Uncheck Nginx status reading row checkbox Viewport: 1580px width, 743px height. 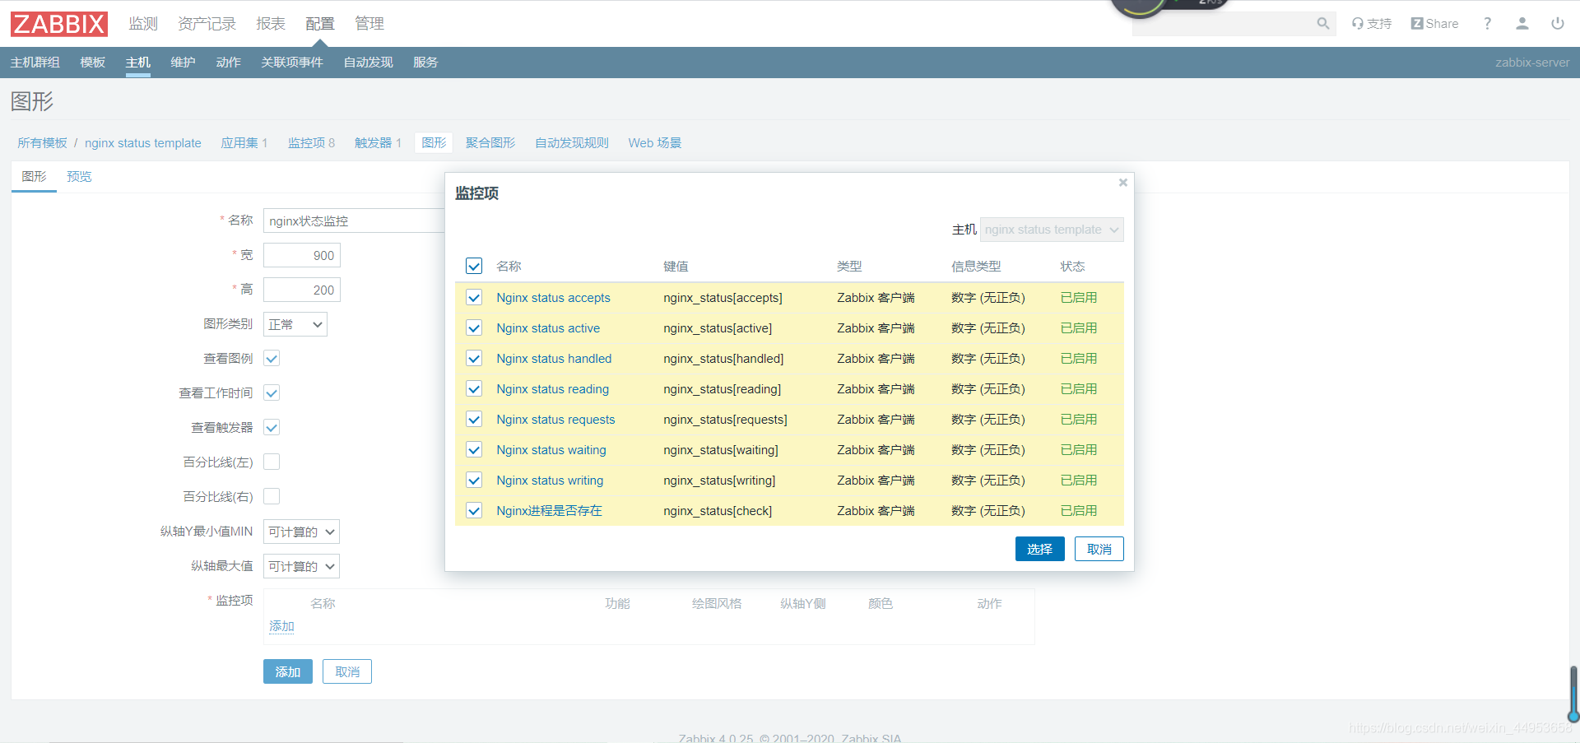[x=474, y=388]
